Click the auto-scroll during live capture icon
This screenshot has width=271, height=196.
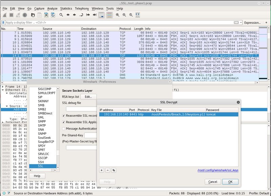coord(101,15)
